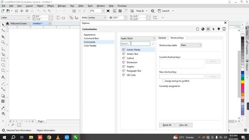This screenshot has width=249, height=140.
Task: Click the View All button
Action: click(x=184, y=125)
